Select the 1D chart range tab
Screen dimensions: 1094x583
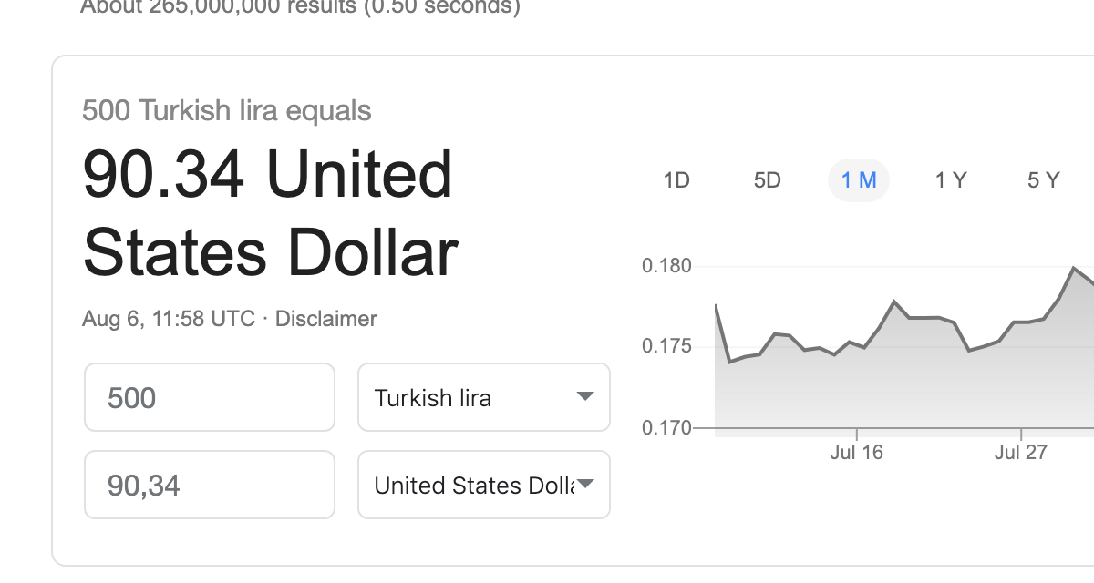click(676, 180)
